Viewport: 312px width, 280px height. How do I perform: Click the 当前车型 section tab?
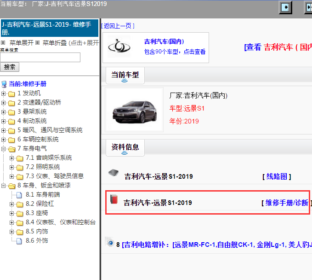coord(125,76)
